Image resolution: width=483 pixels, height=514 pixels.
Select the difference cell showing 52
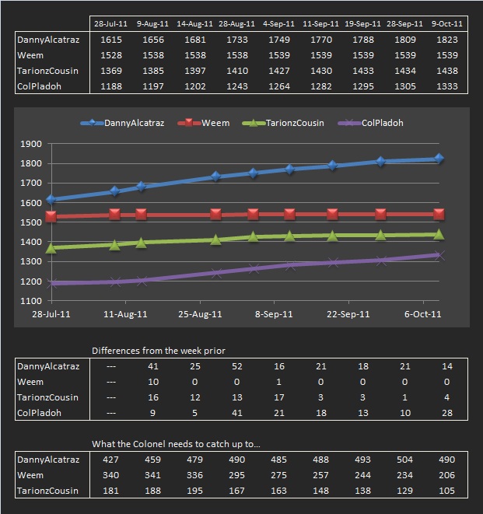click(x=237, y=366)
